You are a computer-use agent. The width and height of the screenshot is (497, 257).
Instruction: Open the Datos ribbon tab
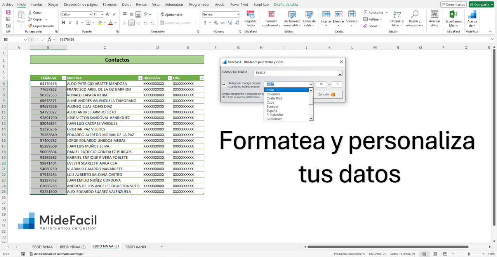tap(127, 5)
